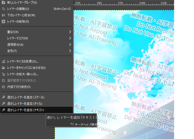Image resolution: width=194 pixels, height=139 pixels.
Task: Expand submenu arrow beside 重なり(K)
Action: (x=70, y=32)
